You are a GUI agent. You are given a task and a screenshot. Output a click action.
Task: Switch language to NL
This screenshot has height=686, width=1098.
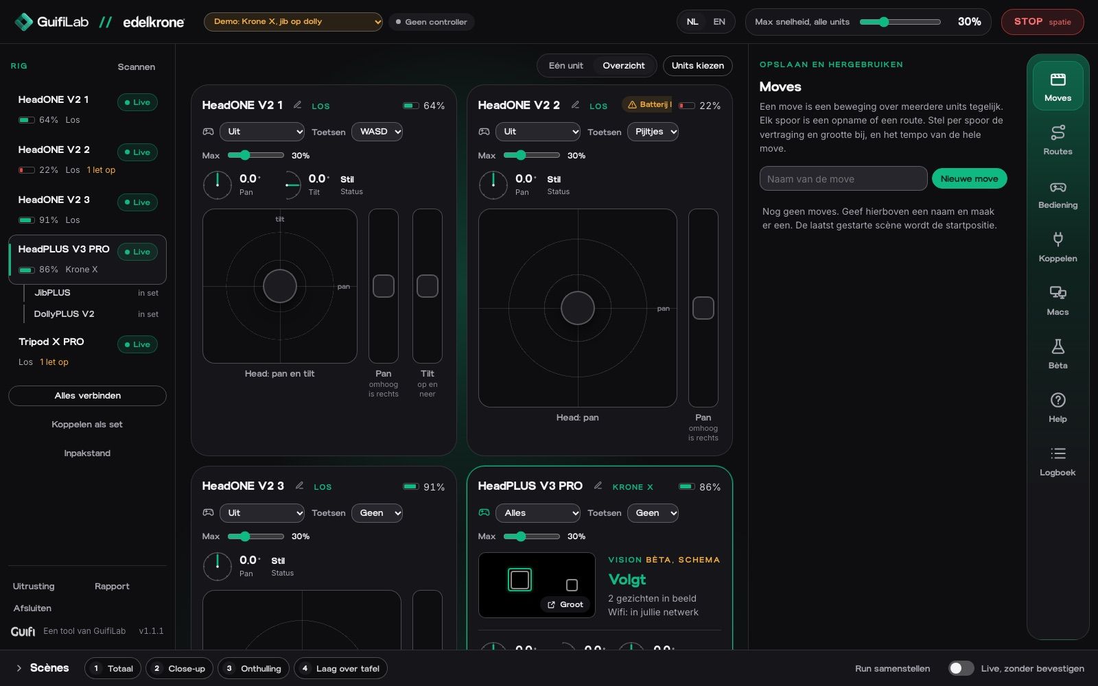click(692, 22)
